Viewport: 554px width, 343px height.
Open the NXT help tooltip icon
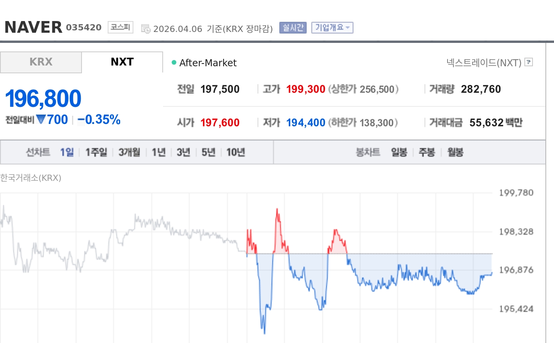point(529,62)
